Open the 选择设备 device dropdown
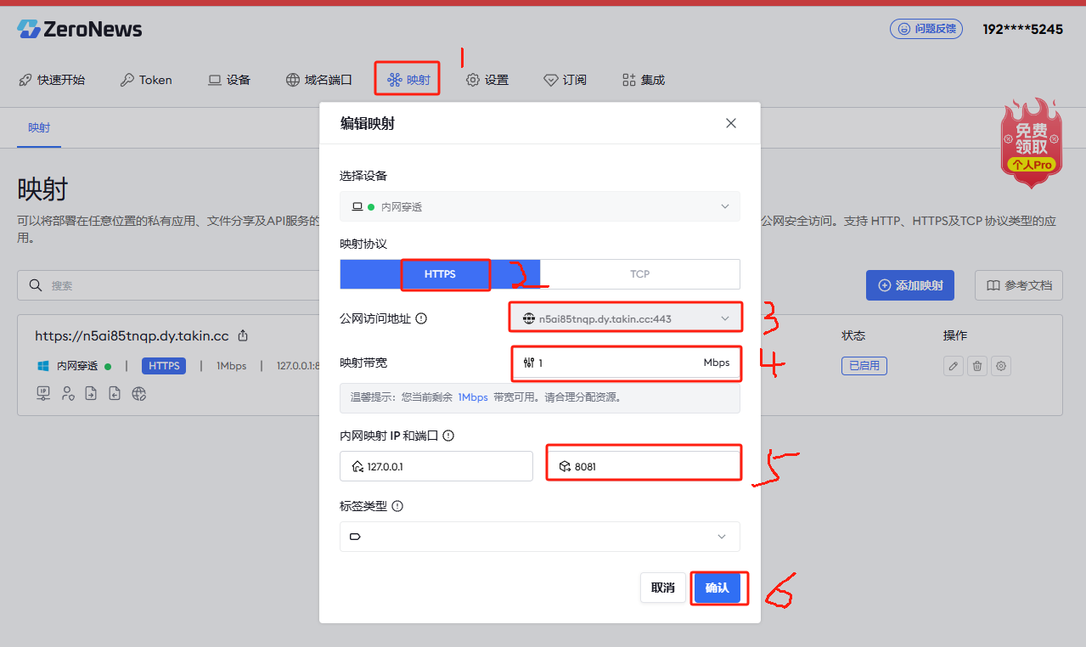Image resolution: width=1086 pixels, height=647 pixels. click(540, 206)
